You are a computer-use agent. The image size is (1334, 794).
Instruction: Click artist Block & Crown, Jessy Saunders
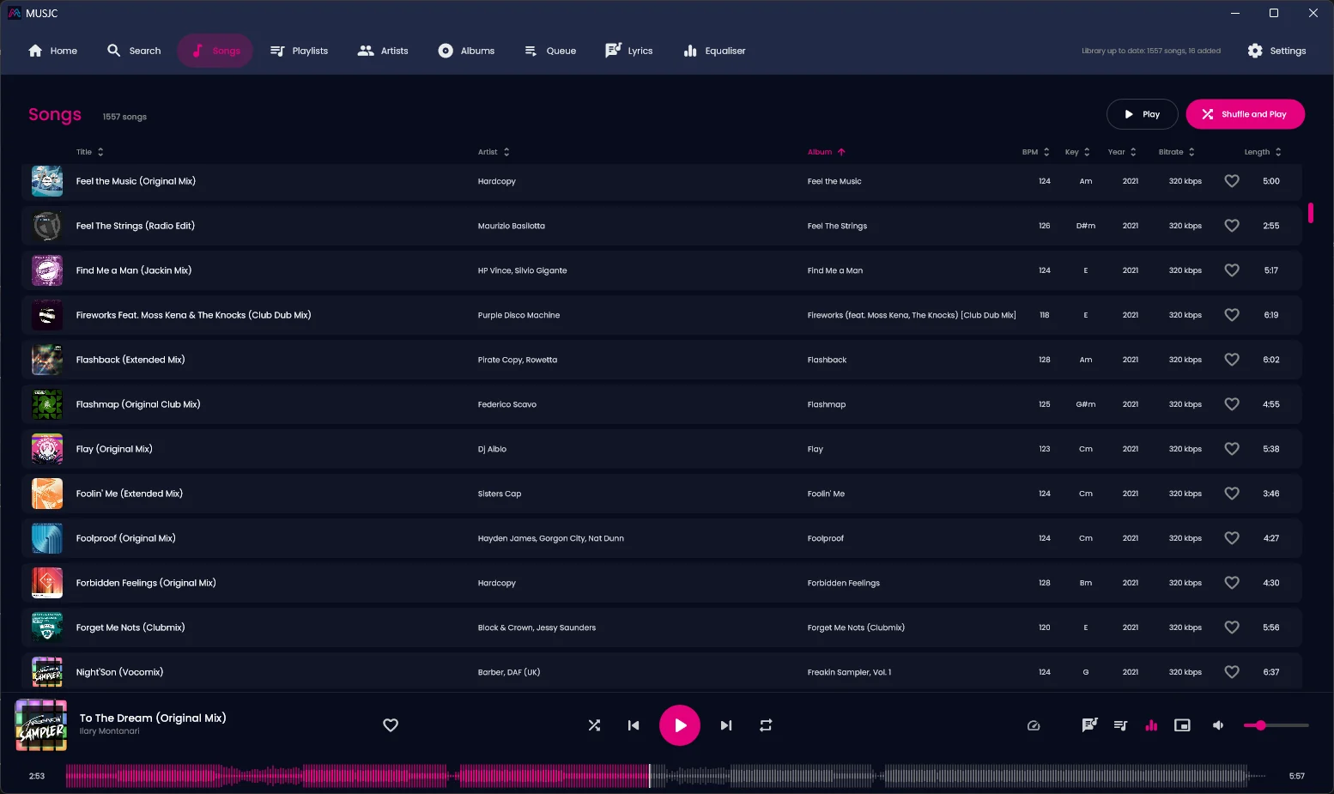(x=537, y=627)
